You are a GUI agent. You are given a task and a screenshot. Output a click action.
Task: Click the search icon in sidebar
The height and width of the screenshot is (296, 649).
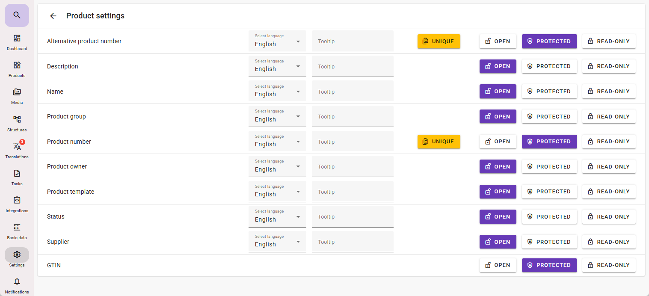pos(17,15)
